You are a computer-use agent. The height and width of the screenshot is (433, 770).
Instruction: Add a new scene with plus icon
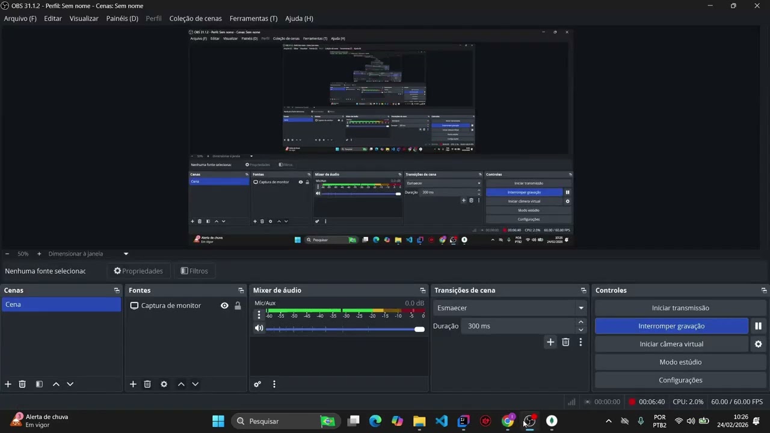(x=8, y=384)
